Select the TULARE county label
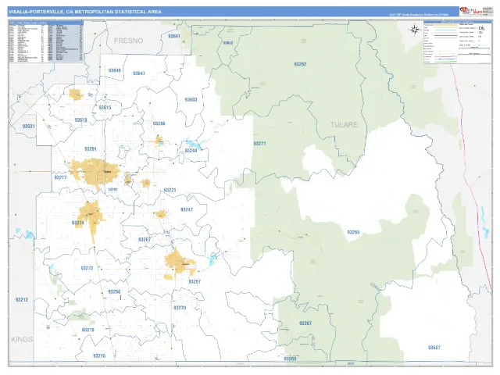 tap(344, 125)
